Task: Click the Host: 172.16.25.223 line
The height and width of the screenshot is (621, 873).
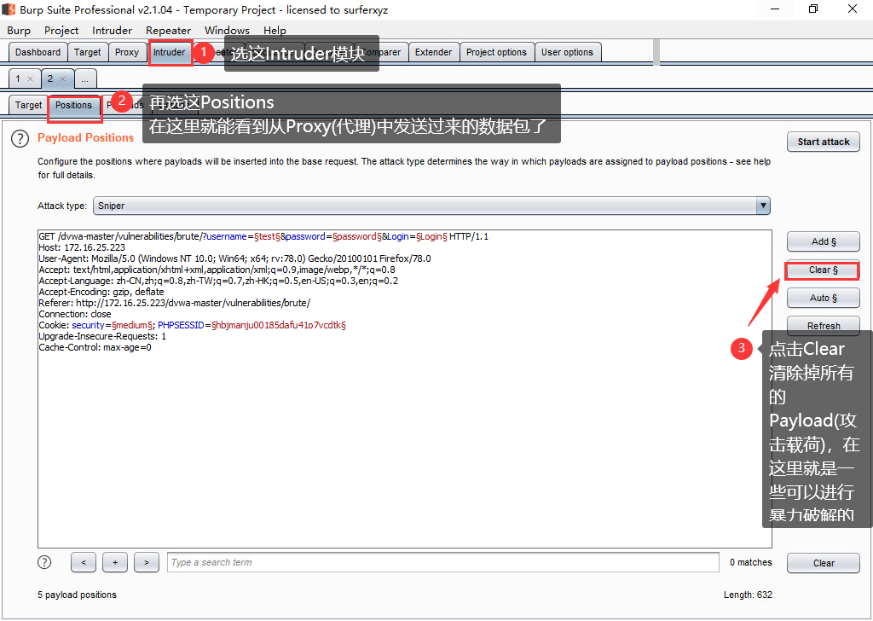Action: 82,248
